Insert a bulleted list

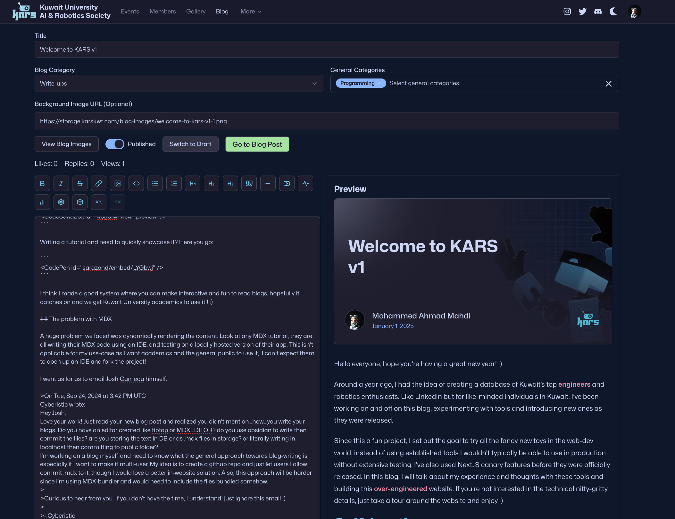[x=155, y=184]
